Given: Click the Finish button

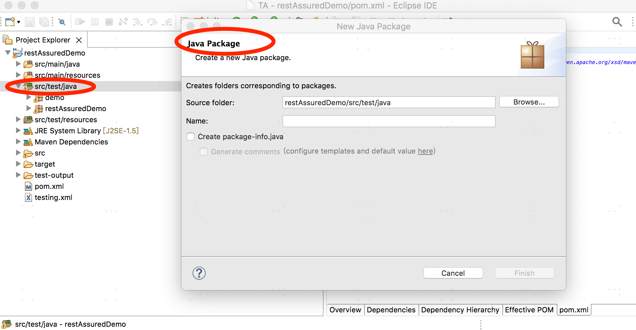Looking at the screenshot, I should click(x=524, y=273).
